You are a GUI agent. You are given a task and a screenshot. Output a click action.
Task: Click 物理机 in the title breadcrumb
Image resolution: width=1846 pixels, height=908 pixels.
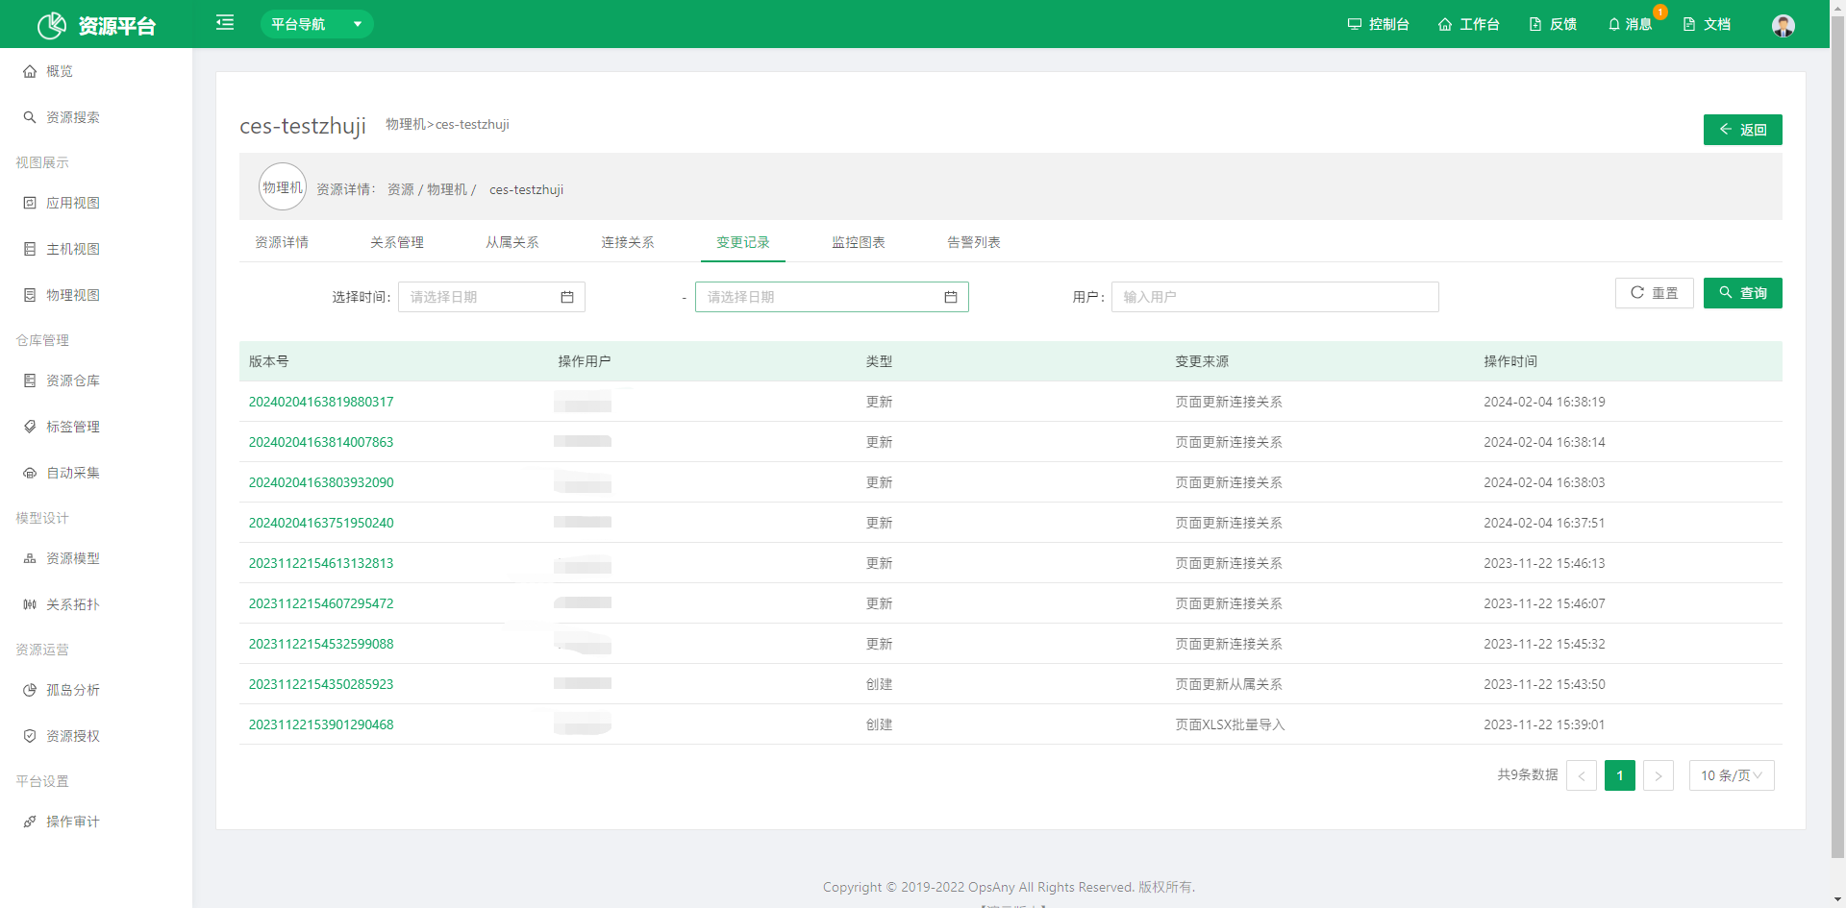pyautogui.click(x=405, y=124)
